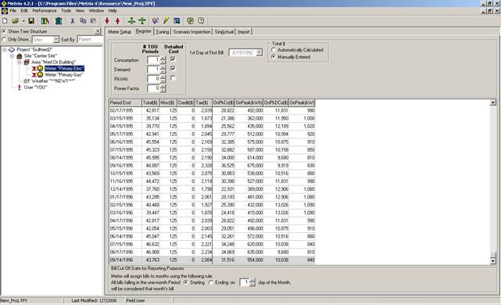This screenshot has height=305, width=501.
Task: Open the Tools menu
Action: point(66,10)
